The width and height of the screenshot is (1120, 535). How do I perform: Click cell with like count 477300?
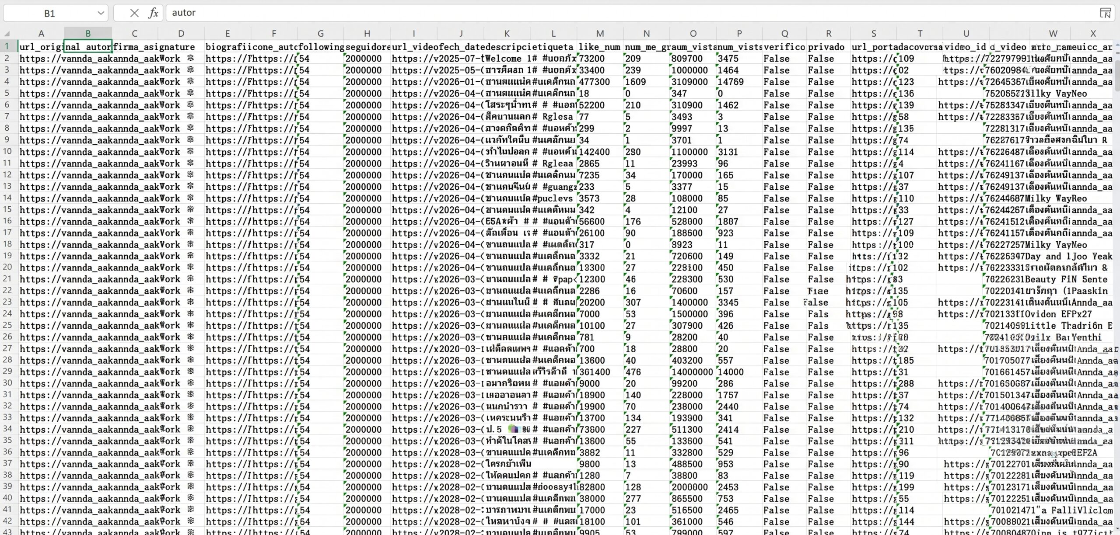pyautogui.click(x=600, y=82)
